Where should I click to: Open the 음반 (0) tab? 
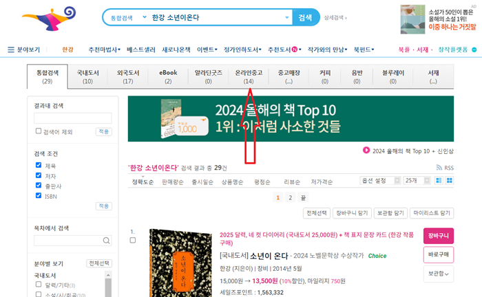(x=357, y=77)
